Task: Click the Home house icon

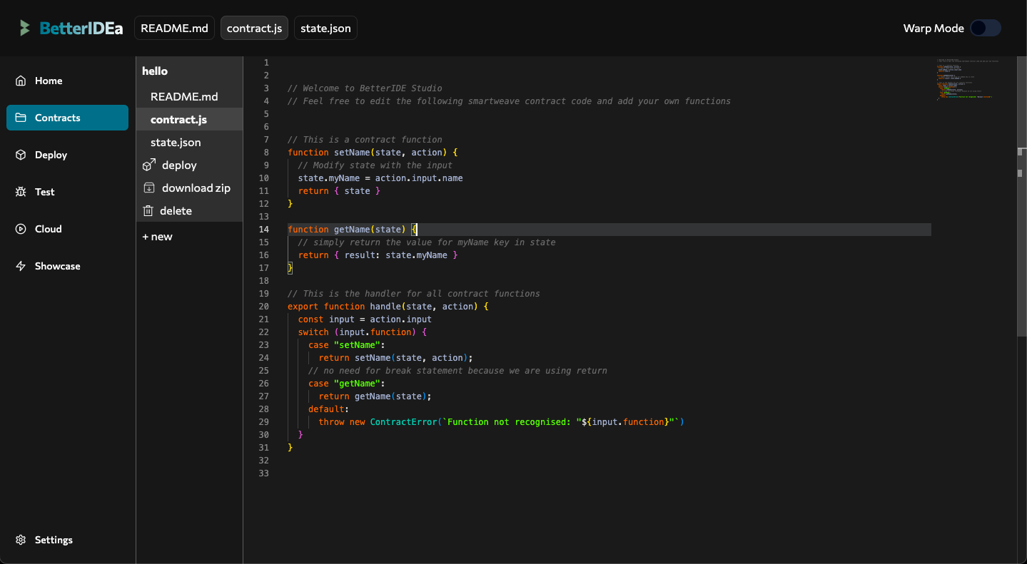Action: click(x=21, y=81)
